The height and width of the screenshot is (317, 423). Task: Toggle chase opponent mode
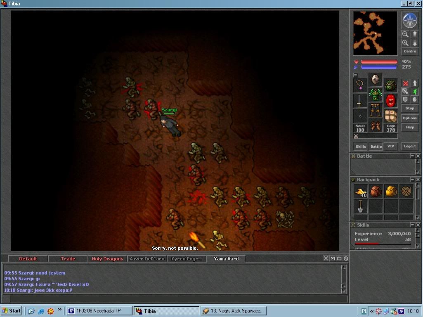point(415,92)
